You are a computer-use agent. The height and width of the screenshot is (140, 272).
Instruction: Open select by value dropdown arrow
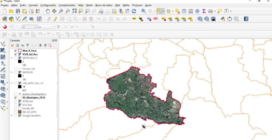pos(173,11)
